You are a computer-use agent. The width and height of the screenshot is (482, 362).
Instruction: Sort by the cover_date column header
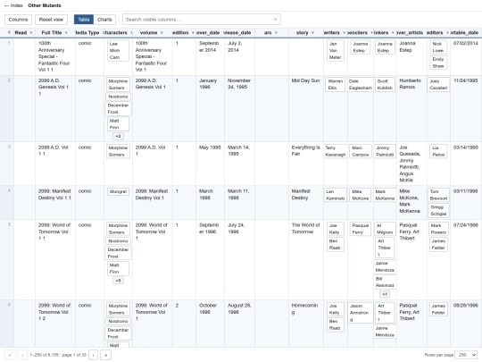click(208, 33)
